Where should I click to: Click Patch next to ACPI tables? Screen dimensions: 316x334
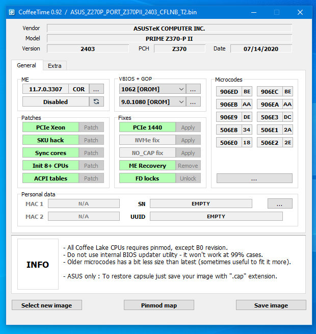pos(91,178)
